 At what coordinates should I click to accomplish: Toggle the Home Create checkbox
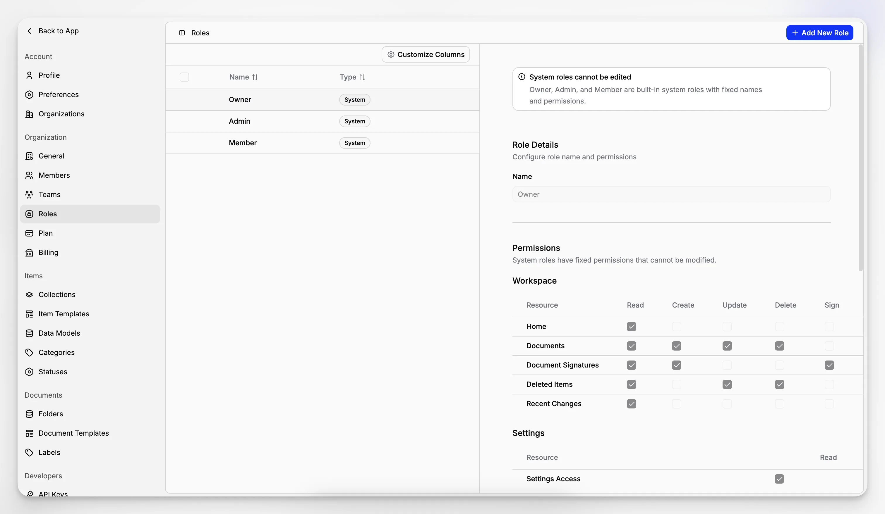click(x=677, y=327)
